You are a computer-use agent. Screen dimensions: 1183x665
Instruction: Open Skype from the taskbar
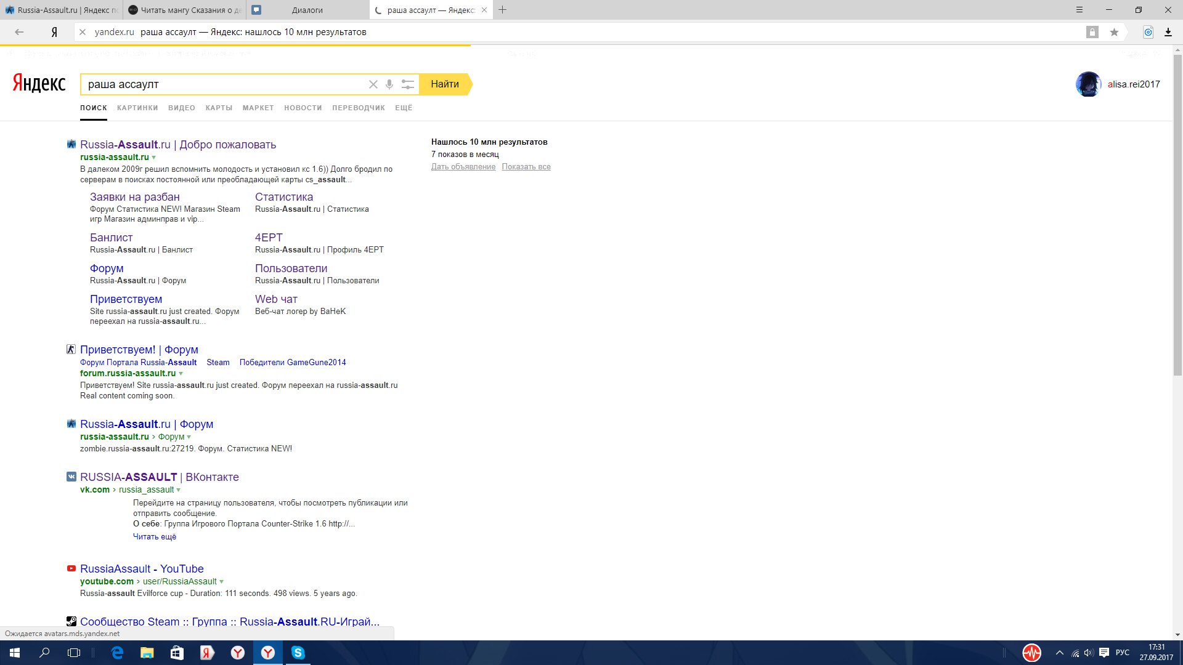[298, 653]
